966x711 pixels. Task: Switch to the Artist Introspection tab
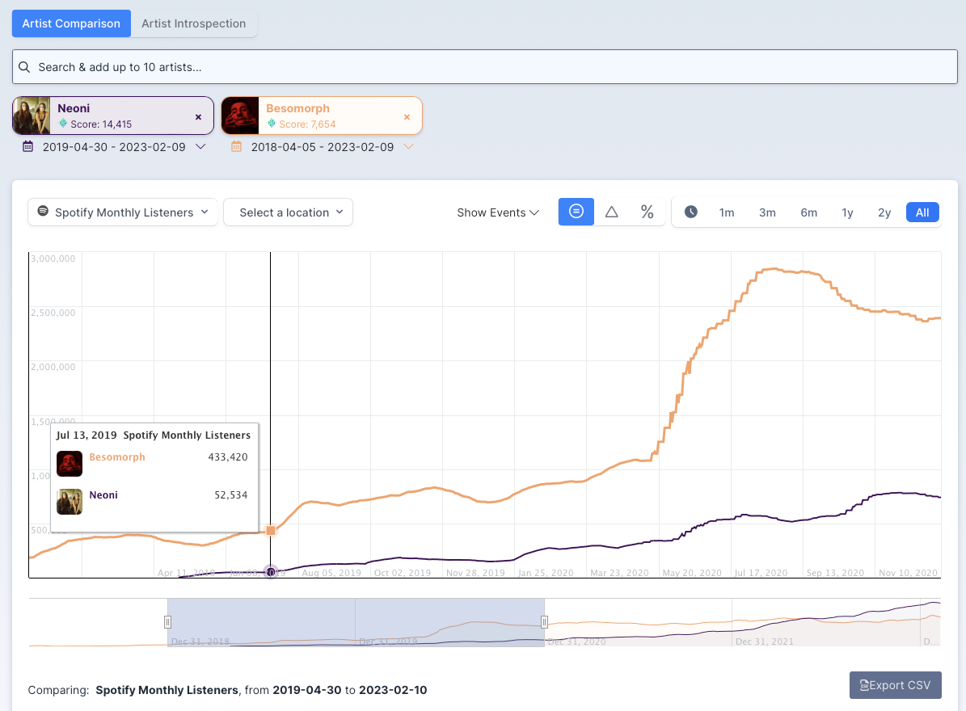pyautogui.click(x=193, y=23)
